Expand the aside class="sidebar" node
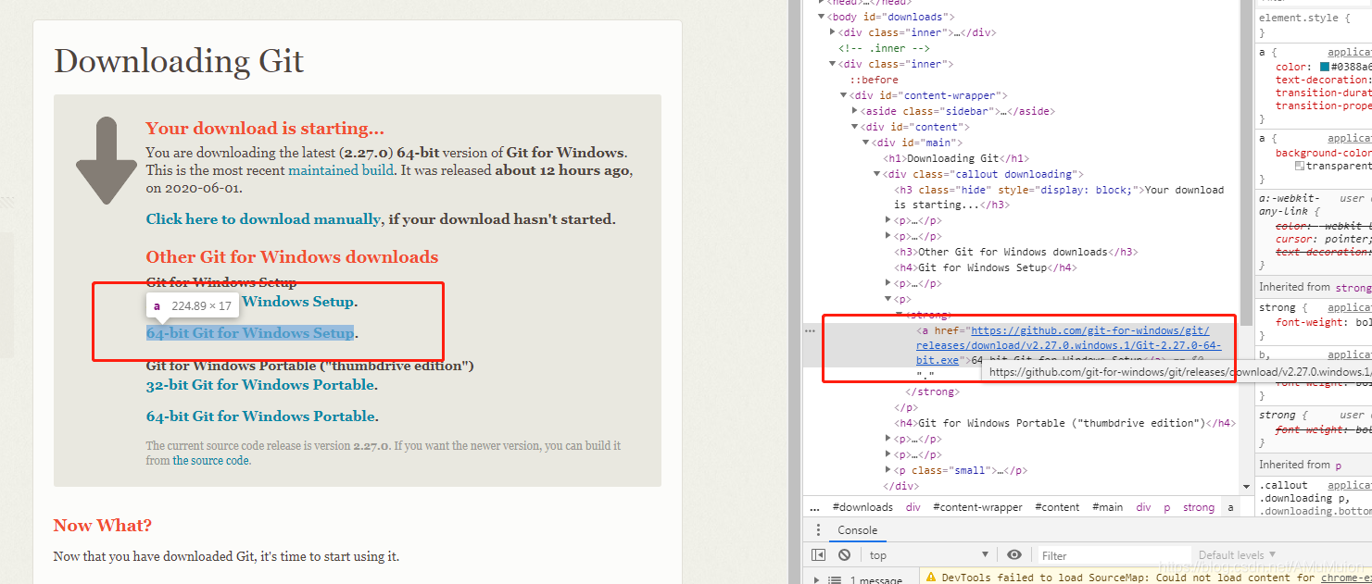The height and width of the screenshot is (584, 1372). click(x=854, y=111)
